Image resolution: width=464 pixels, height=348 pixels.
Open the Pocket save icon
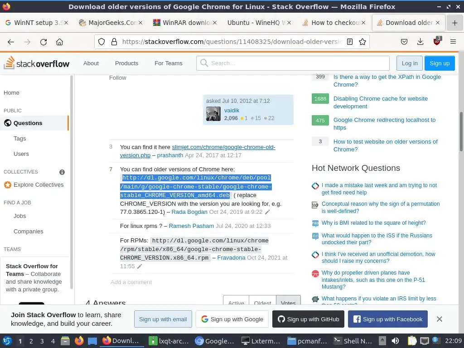[404, 42]
